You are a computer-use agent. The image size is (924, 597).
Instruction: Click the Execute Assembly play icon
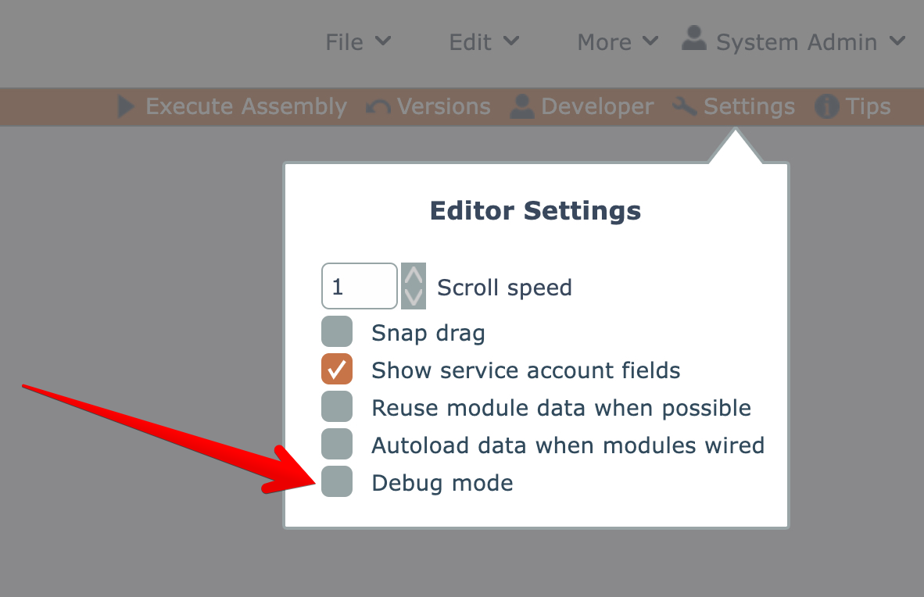[127, 106]
